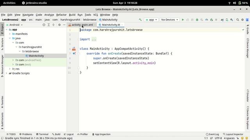
Task: Toggle the Gradle tool window
Action: (248, 30)
